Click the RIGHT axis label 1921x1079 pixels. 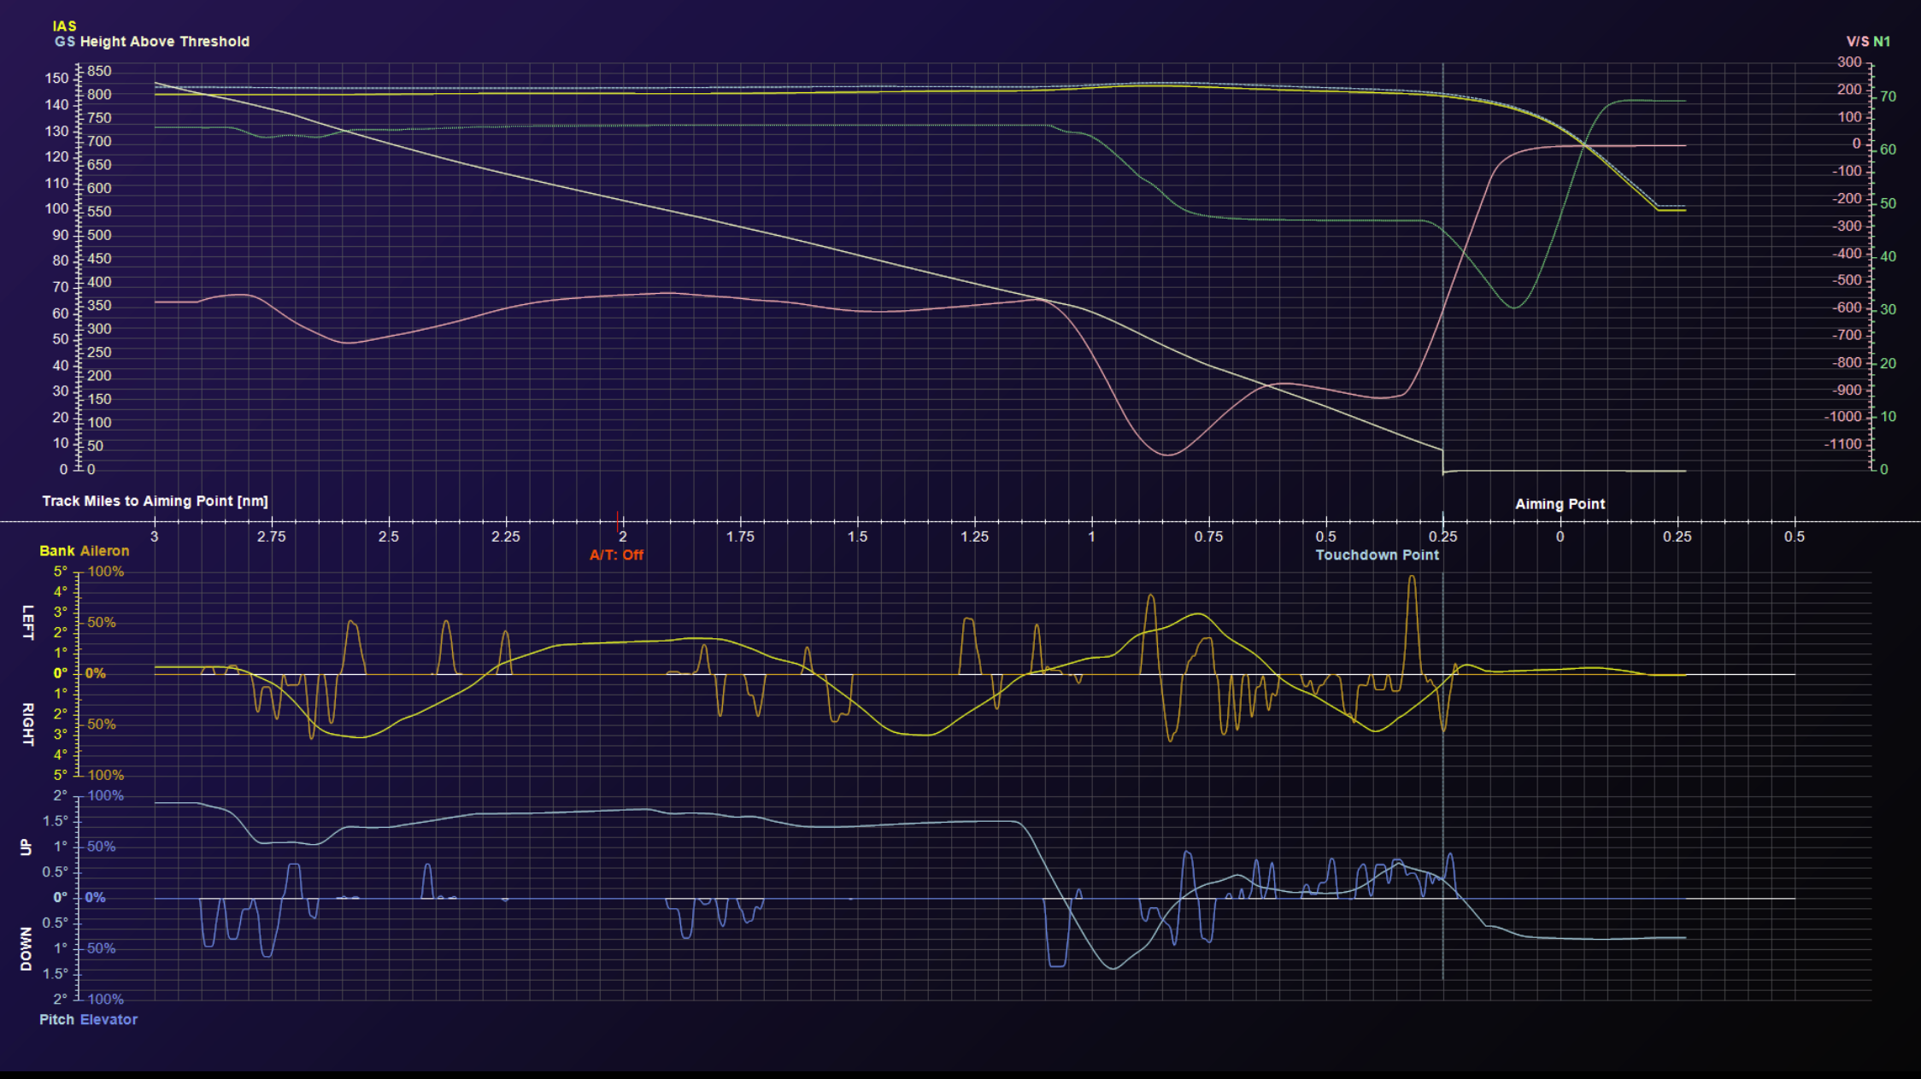pyautogui.click(x=27, y=724)
